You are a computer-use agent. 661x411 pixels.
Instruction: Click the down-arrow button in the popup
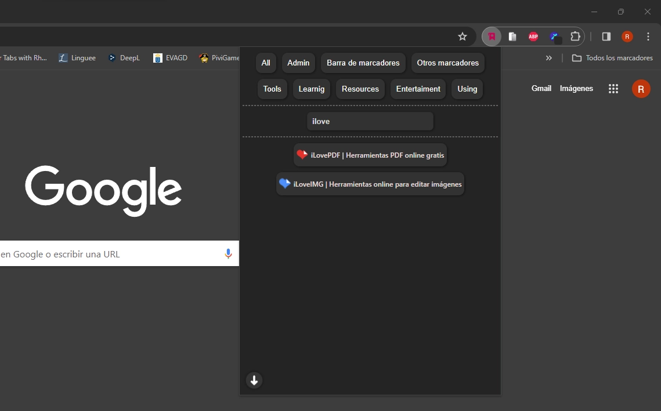(x=254, y=380)
